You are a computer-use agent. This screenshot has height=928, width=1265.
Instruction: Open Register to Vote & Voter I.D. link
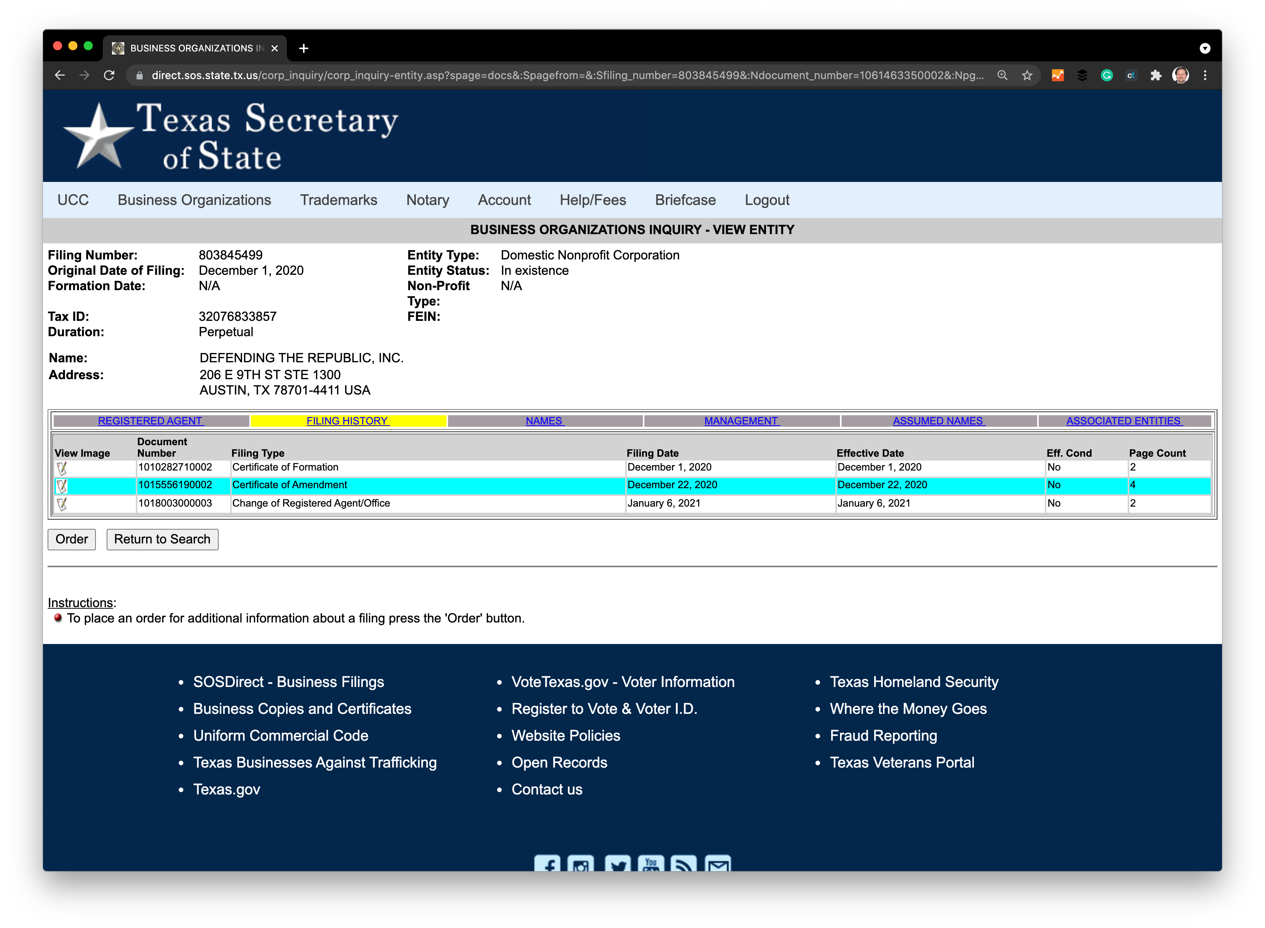pos(605,709)
